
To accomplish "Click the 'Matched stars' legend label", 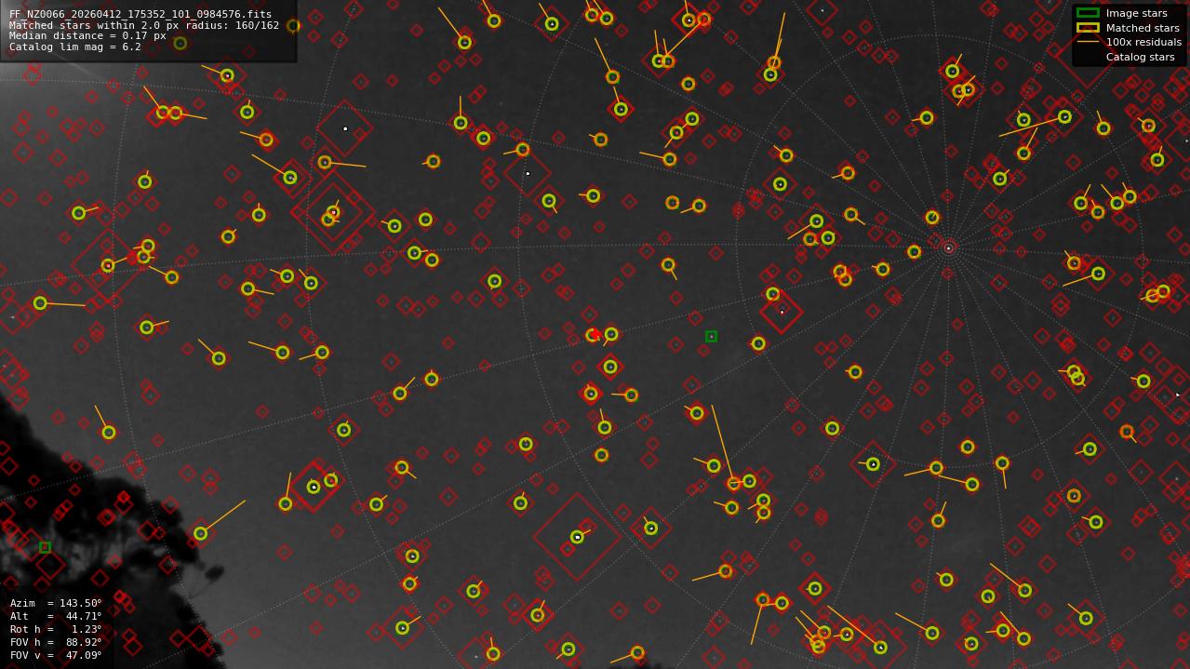I will [1143, 28].
